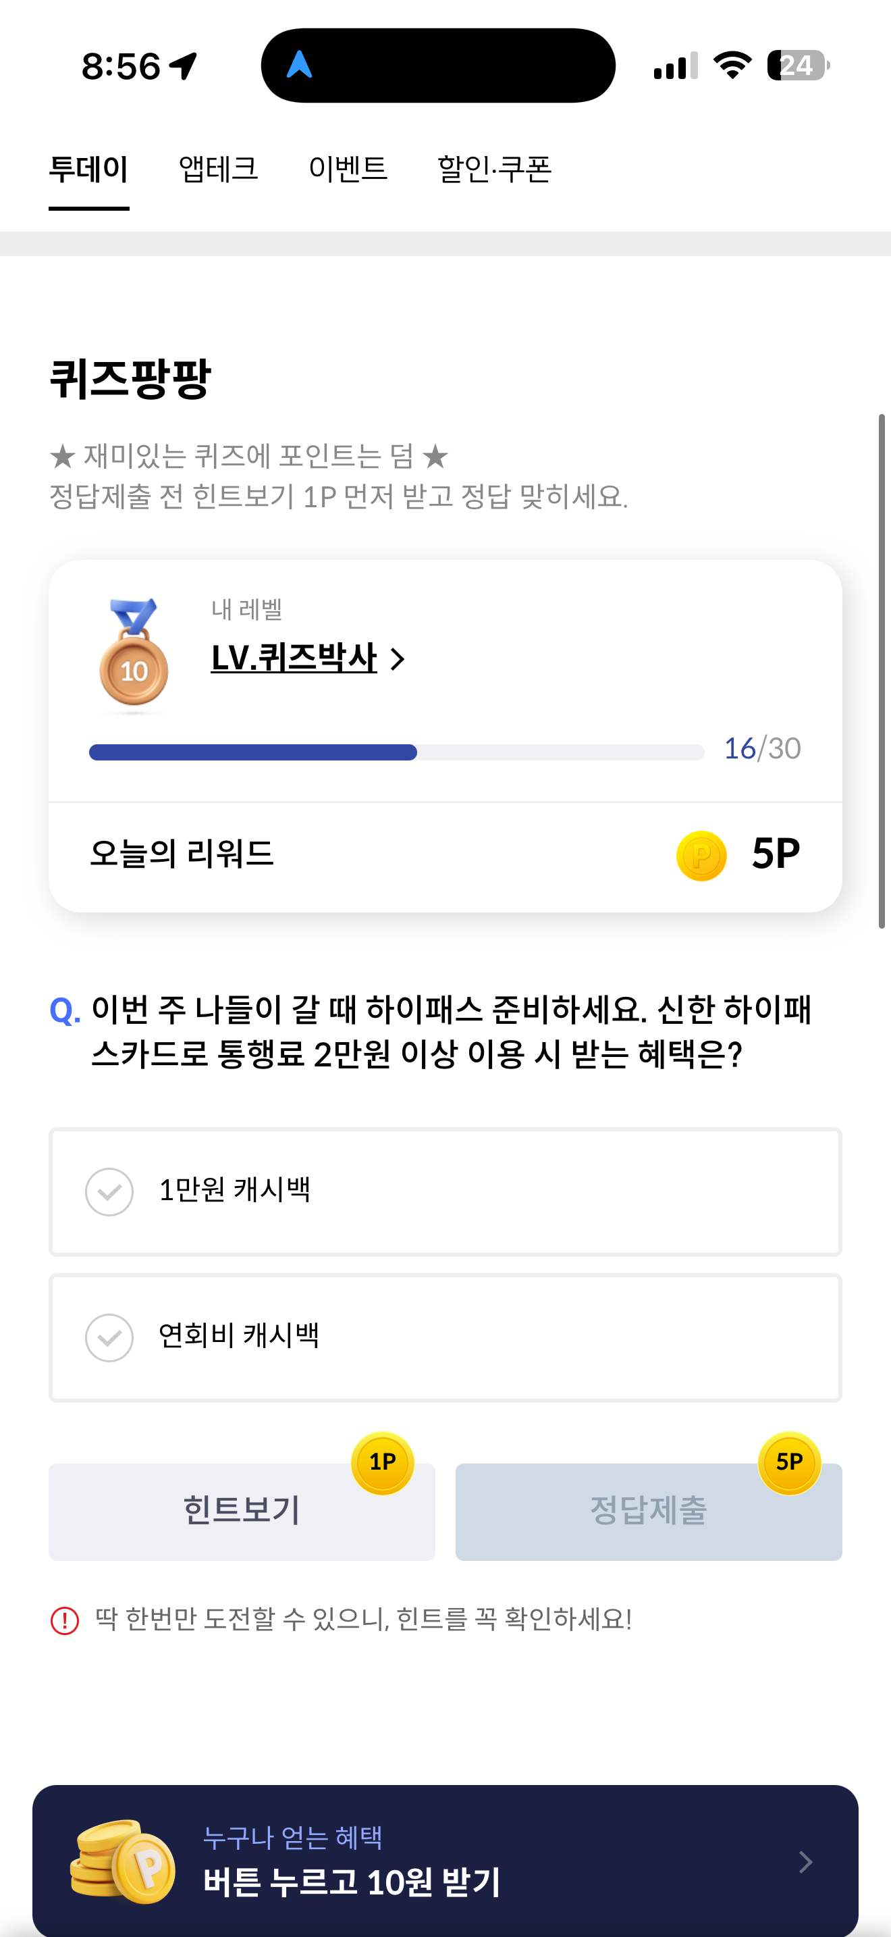Tap the 16/30 level progress bar
Image resolution: width=891 pixels, height=1937 pixels.
397,752
